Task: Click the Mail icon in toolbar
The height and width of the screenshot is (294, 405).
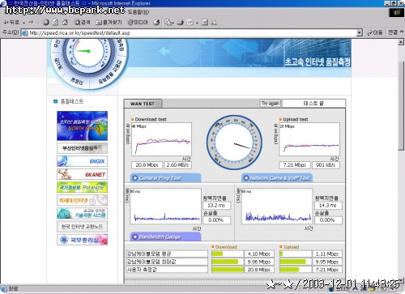Action: [168, 22]
